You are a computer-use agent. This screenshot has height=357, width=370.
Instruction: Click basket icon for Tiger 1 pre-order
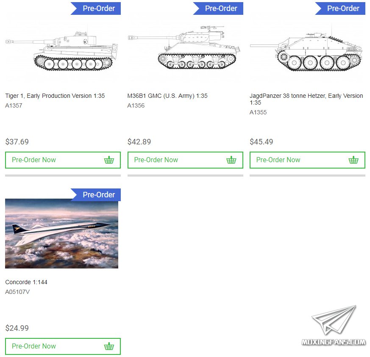pyautogui.click(x=109, y=160)
